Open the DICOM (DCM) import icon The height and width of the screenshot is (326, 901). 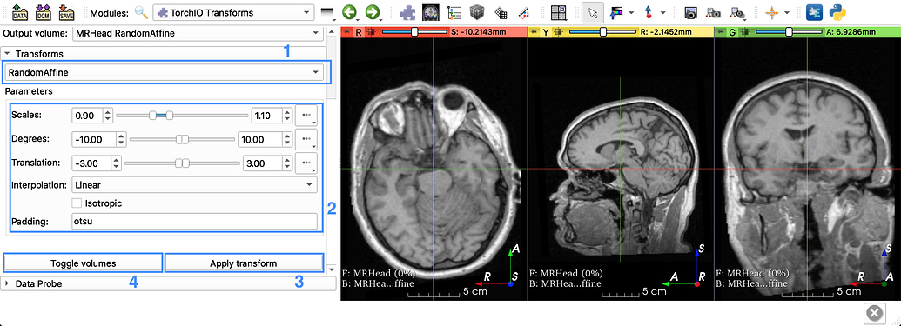44,11
